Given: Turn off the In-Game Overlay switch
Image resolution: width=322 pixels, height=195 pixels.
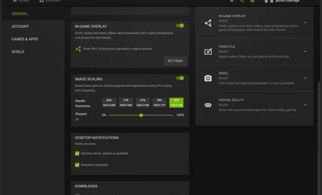Looking at the screenshot, I should [x=180, y=26].
